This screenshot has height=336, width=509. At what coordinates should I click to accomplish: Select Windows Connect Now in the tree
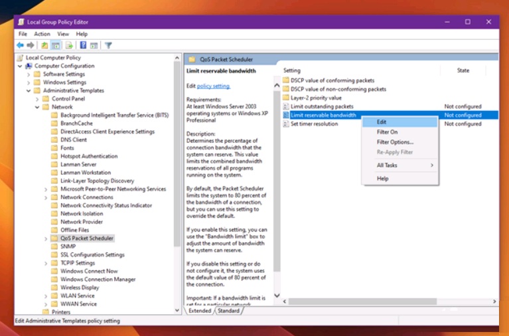click(x=90, y=271)
